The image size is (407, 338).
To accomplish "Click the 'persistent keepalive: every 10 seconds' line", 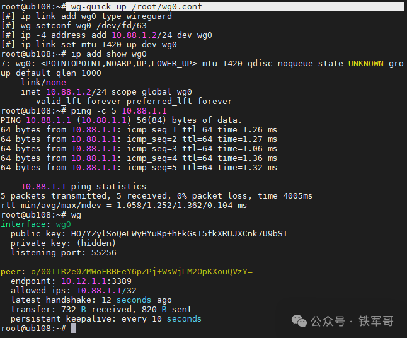I will pos(106,319).
